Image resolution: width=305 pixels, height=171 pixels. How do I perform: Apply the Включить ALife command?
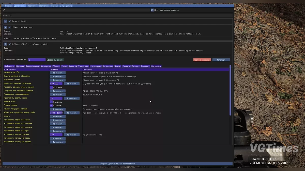(57, 73)
